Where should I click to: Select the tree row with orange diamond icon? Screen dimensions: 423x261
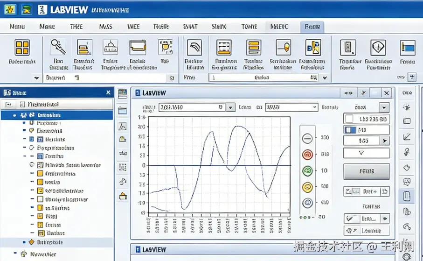click(x=56, y=242)
